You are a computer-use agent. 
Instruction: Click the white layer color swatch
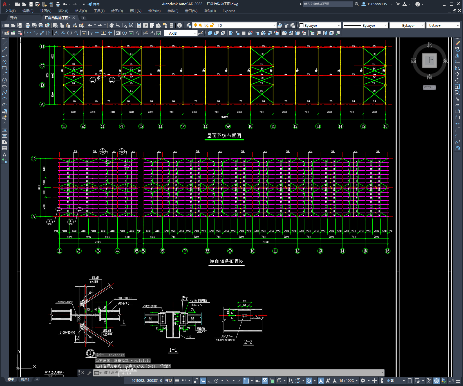coord(217,25)
